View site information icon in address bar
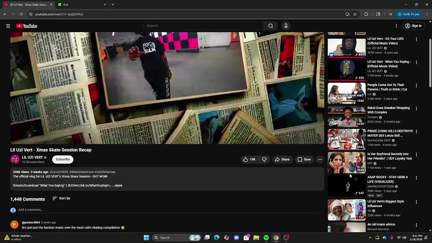Image resolution: width=432 pixels, height=243 pixels. click(x=31, y=14)
